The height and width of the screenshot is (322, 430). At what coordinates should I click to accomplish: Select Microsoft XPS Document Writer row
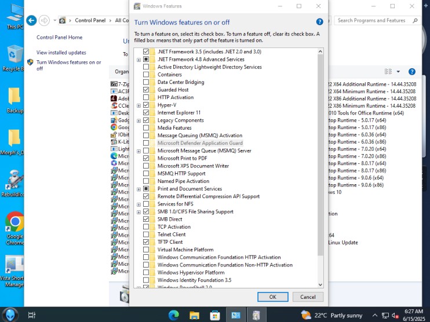[x=193, y=166]
